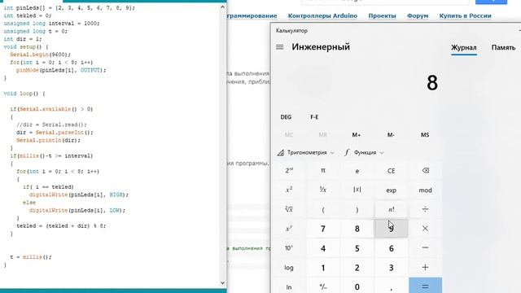
Task: Click the reciprocal 1/x key
Action: point(323,190)
